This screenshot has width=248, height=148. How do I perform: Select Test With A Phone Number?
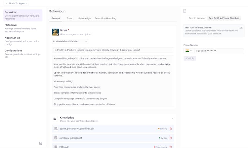coord(224,18)
